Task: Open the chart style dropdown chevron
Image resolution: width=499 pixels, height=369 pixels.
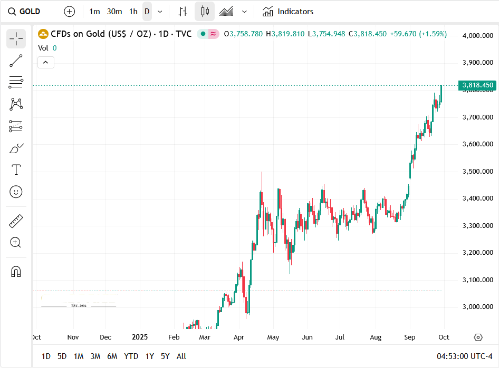Action: click(x=244, y=12)
